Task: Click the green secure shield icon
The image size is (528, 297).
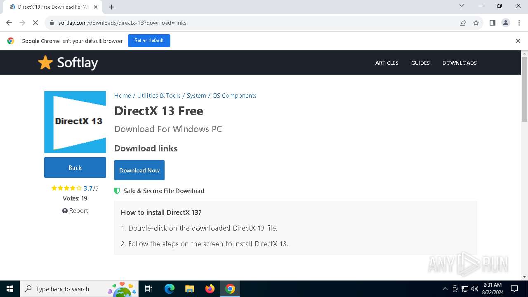Action: (117, 191)
